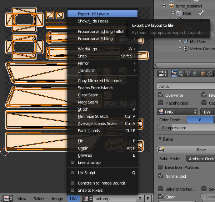The width and height of the screenshot is (215, 202).
Task: Open UV editor type selector icon
Action: click(8, 198)
